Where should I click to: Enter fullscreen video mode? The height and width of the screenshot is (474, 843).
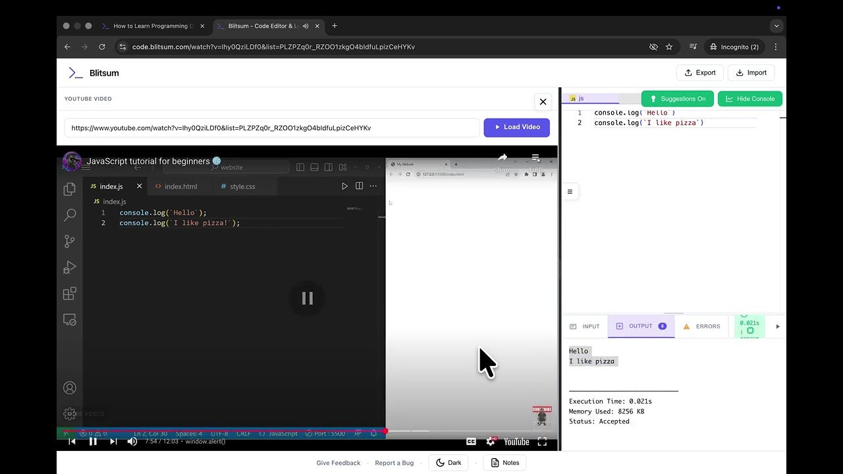(543, 442)
